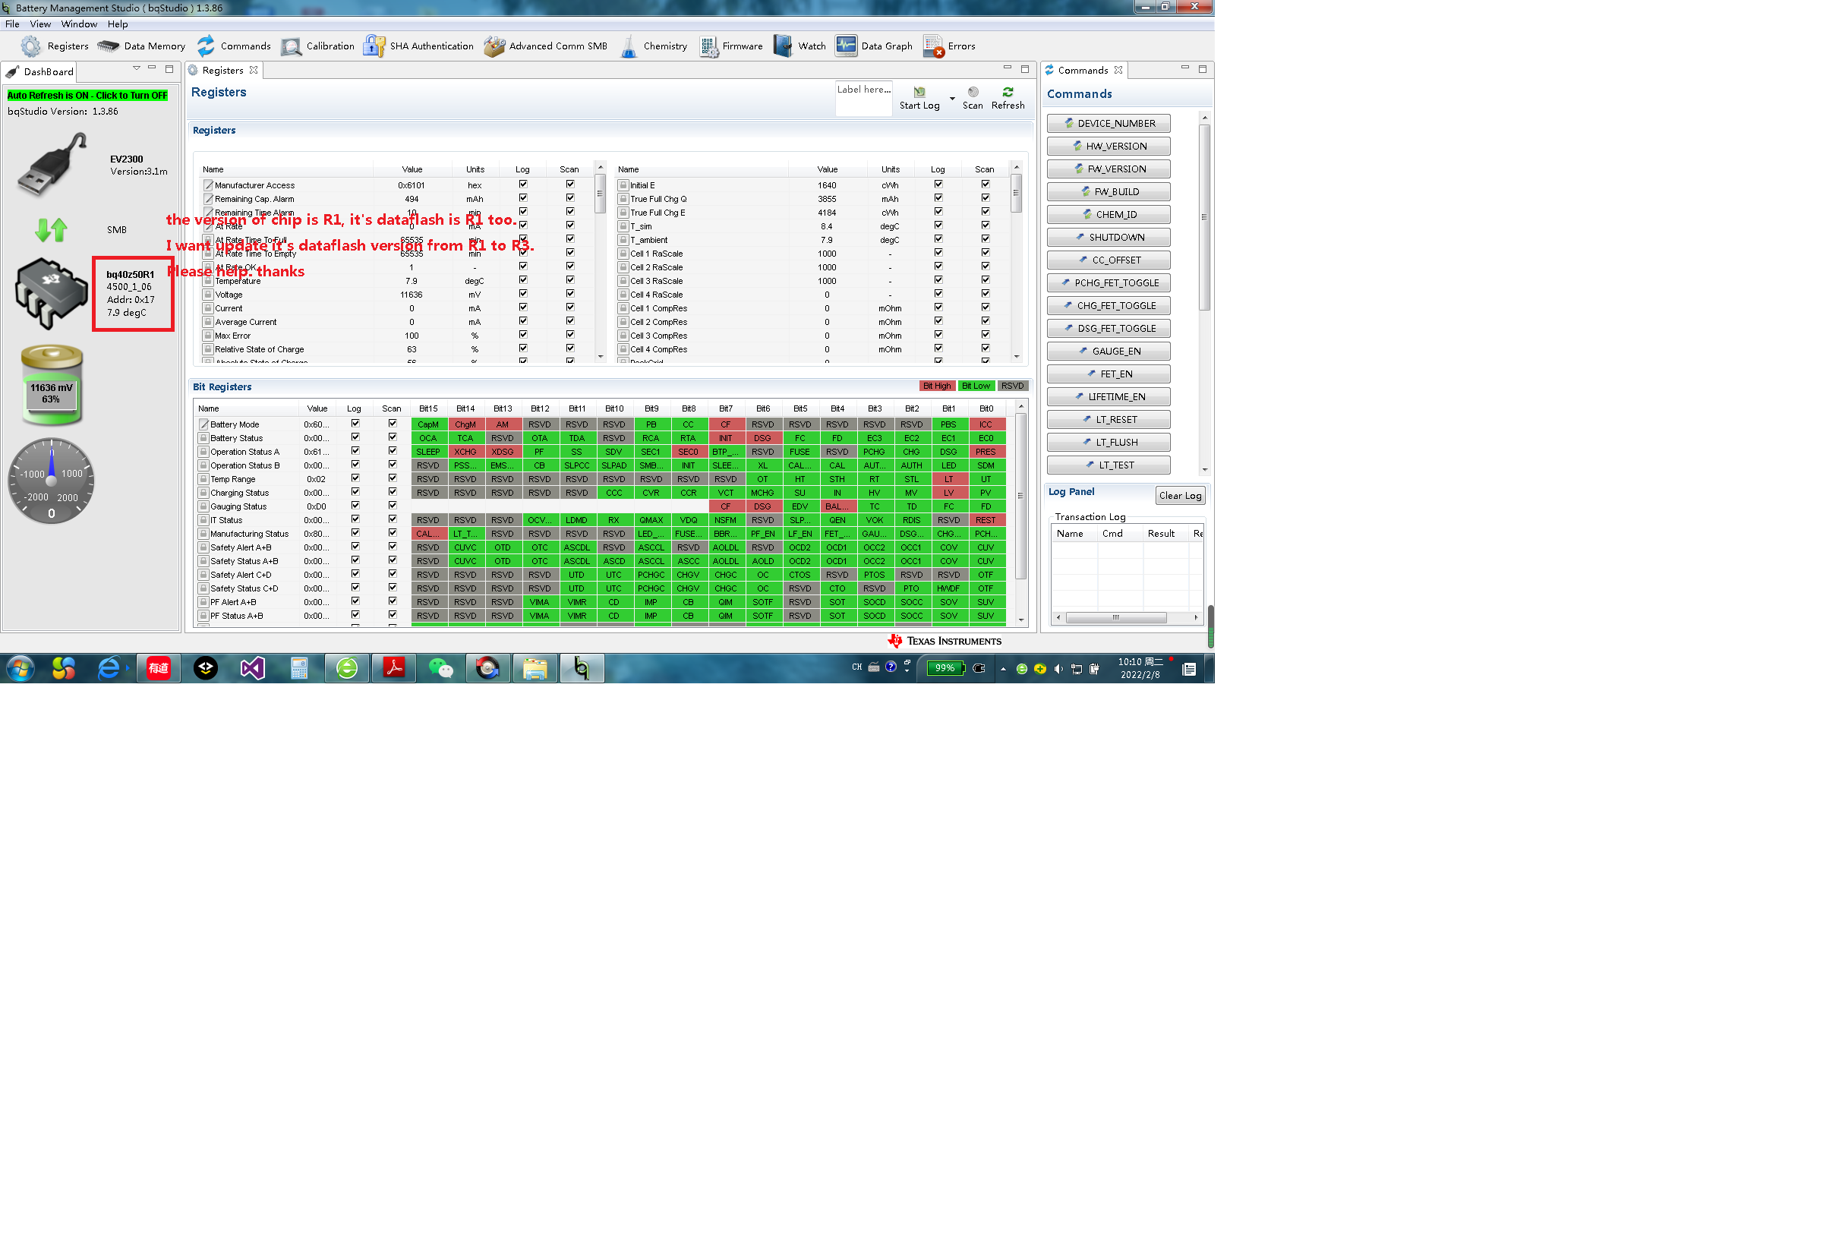The width and height of the screenshot is (1845, 1233).
Task: Turn off Auto Refresh green banner
Action: (87, 96)
